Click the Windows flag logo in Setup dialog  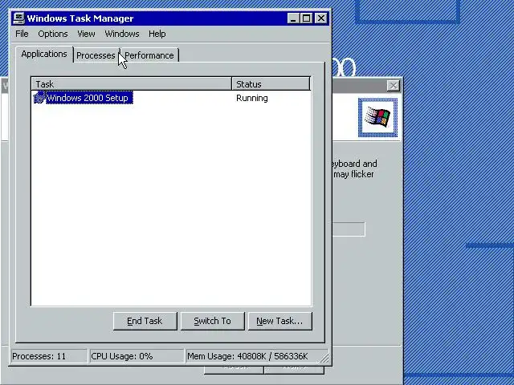point(377,118)
